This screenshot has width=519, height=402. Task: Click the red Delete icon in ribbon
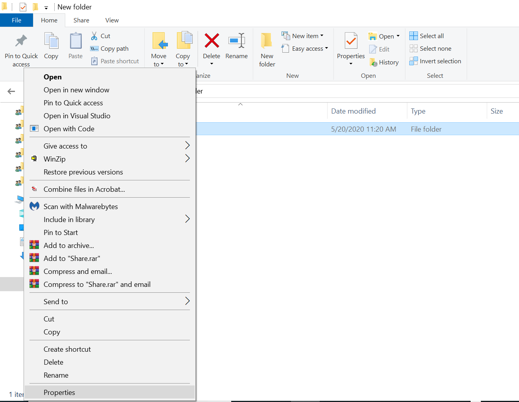click(x=212, y=41)
